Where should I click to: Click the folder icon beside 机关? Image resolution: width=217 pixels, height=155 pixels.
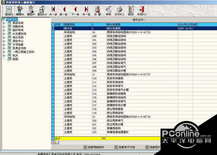pyautogui.click(x=10, y=56)
